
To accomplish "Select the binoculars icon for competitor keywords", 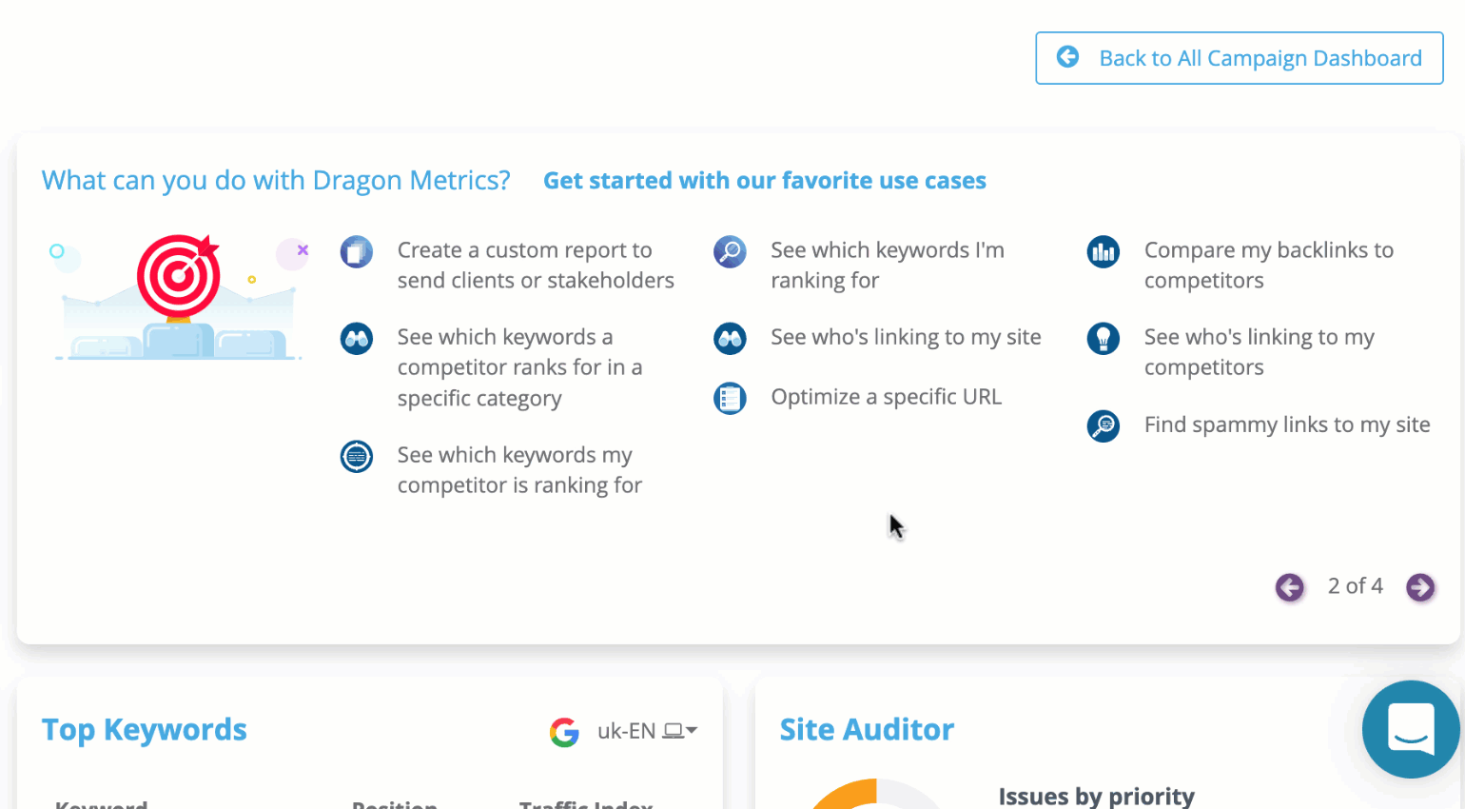I will pos(357,339).
